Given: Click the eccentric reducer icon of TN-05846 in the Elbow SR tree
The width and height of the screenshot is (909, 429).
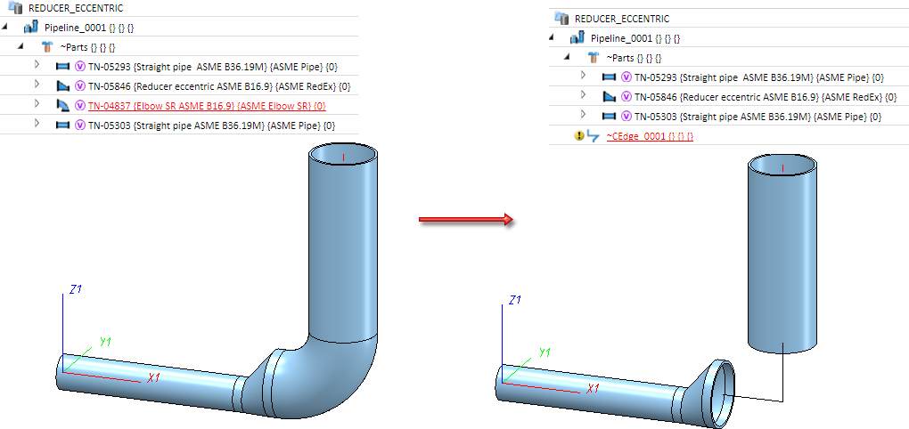Looking at the screenshot, I should (x=62, y=86).
